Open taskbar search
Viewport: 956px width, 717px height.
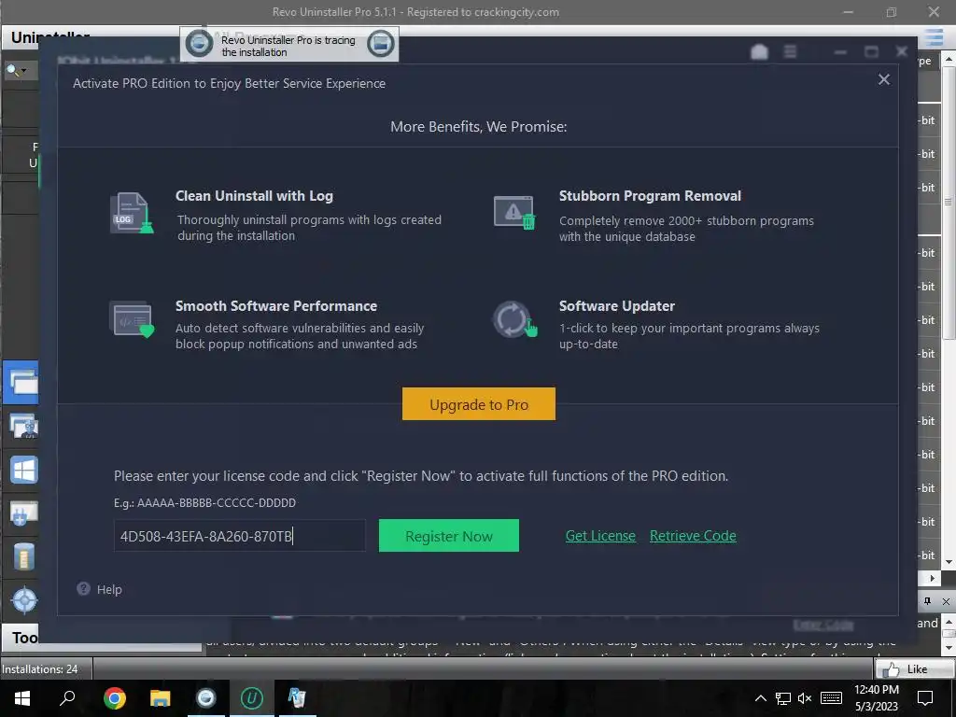coord(67,698)
